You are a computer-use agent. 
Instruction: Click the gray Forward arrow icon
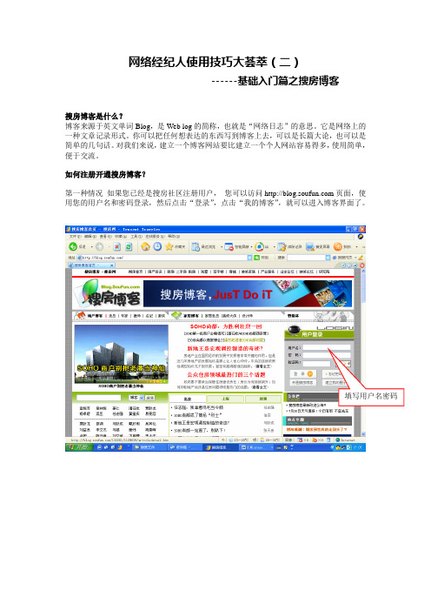click(100, 246)
